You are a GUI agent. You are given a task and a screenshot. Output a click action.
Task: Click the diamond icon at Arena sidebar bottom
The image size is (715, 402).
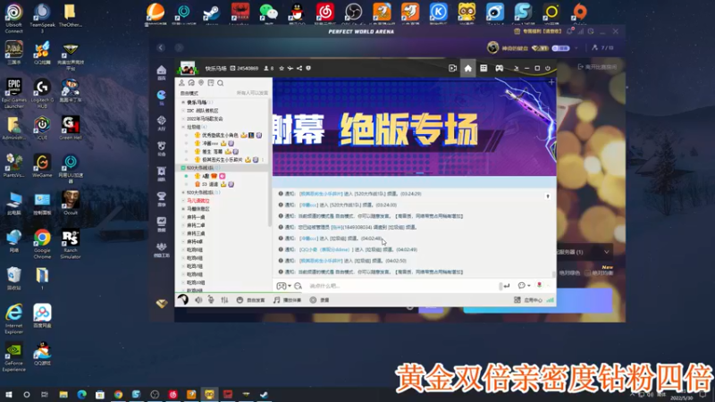point(162,304)
